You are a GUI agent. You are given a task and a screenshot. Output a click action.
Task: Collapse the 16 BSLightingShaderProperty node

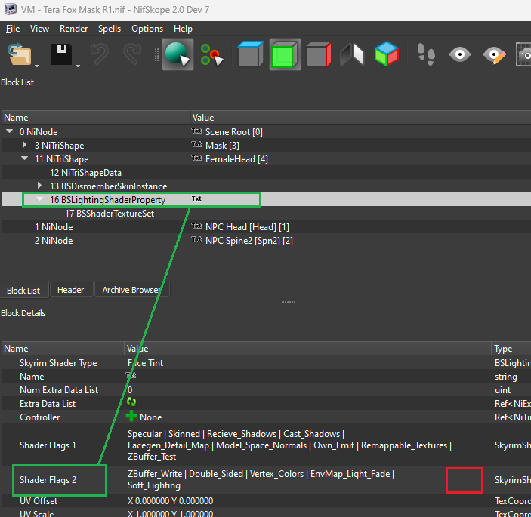point(39,199)
